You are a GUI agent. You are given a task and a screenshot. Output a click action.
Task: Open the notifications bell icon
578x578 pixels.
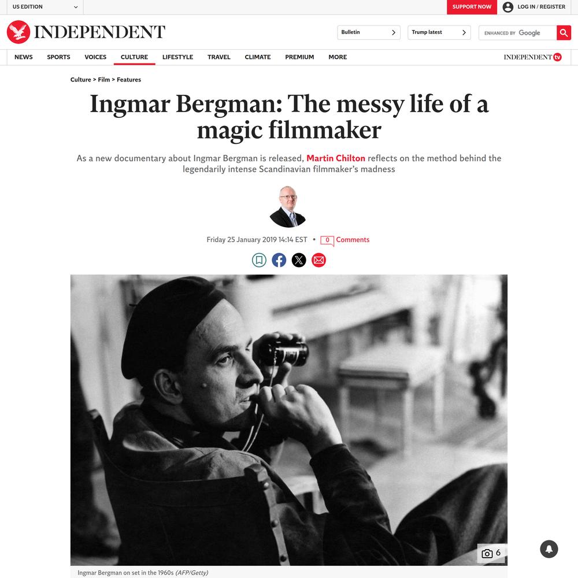click(549, 549)
